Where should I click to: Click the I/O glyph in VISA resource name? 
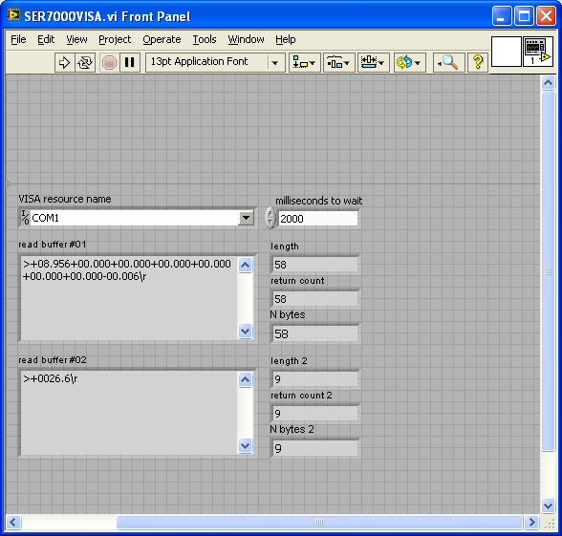click(x=25, y=218)
